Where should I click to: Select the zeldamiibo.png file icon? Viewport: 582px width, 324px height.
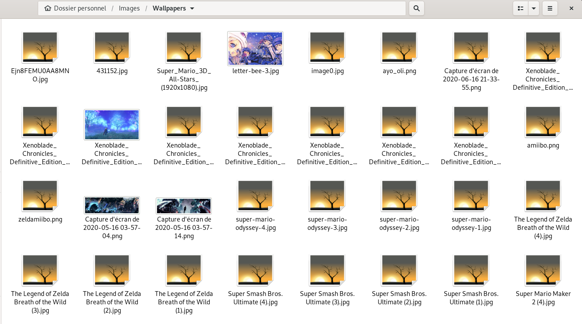click(40, 197)
